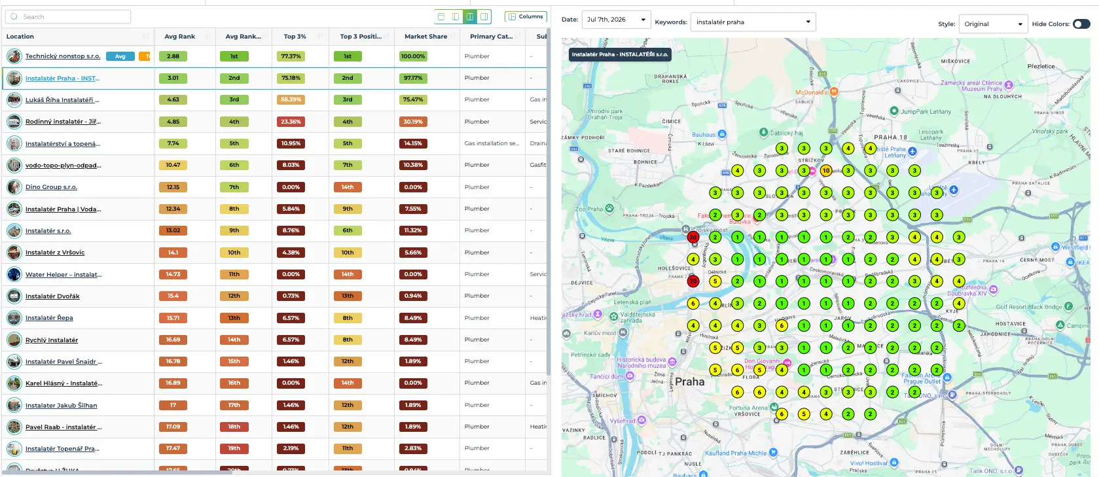This screenshot has height=477, width=1099.
Task: Click the Water Helper profile avatar
Action: coord(14,274)
